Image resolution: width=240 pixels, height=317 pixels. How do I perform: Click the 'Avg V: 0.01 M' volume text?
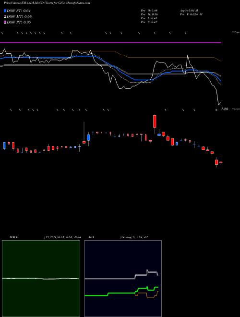[x=190, y=11]
